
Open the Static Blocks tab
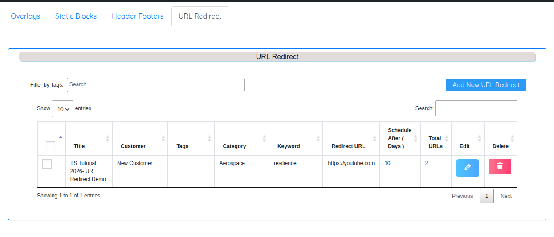pos(76,16)
